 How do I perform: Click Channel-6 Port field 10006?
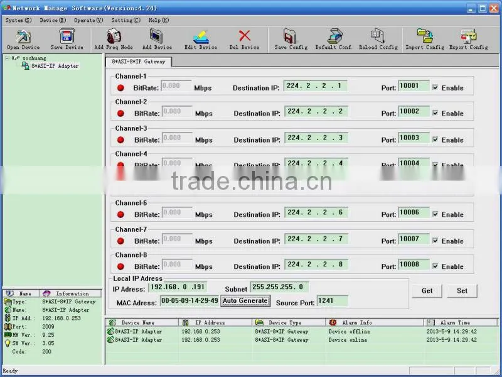(x=414, y=212)
